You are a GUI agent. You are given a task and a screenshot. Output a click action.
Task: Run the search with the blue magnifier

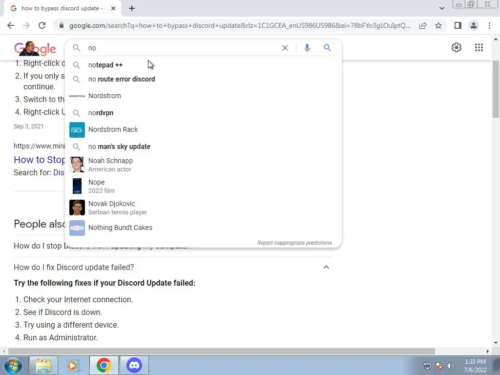[x=328, y=48]
